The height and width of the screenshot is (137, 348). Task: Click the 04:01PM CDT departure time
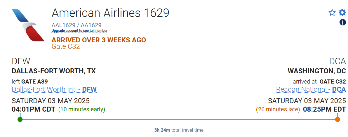(x=33, y=110)
